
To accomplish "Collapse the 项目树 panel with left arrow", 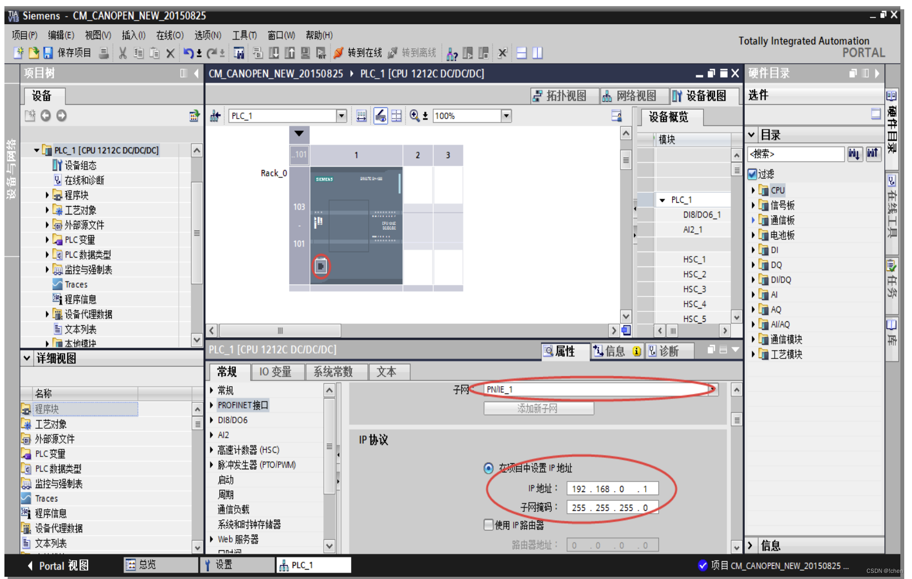I will 196,73.
